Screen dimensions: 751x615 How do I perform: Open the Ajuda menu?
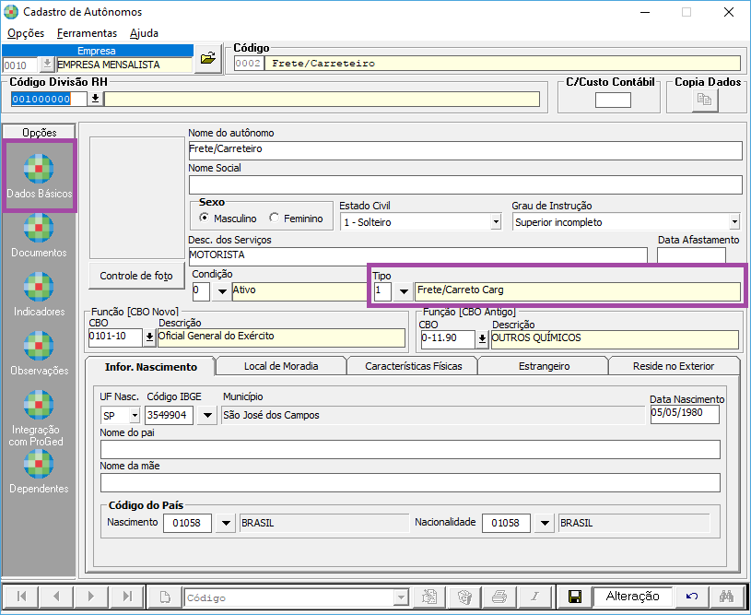[144, 33]
